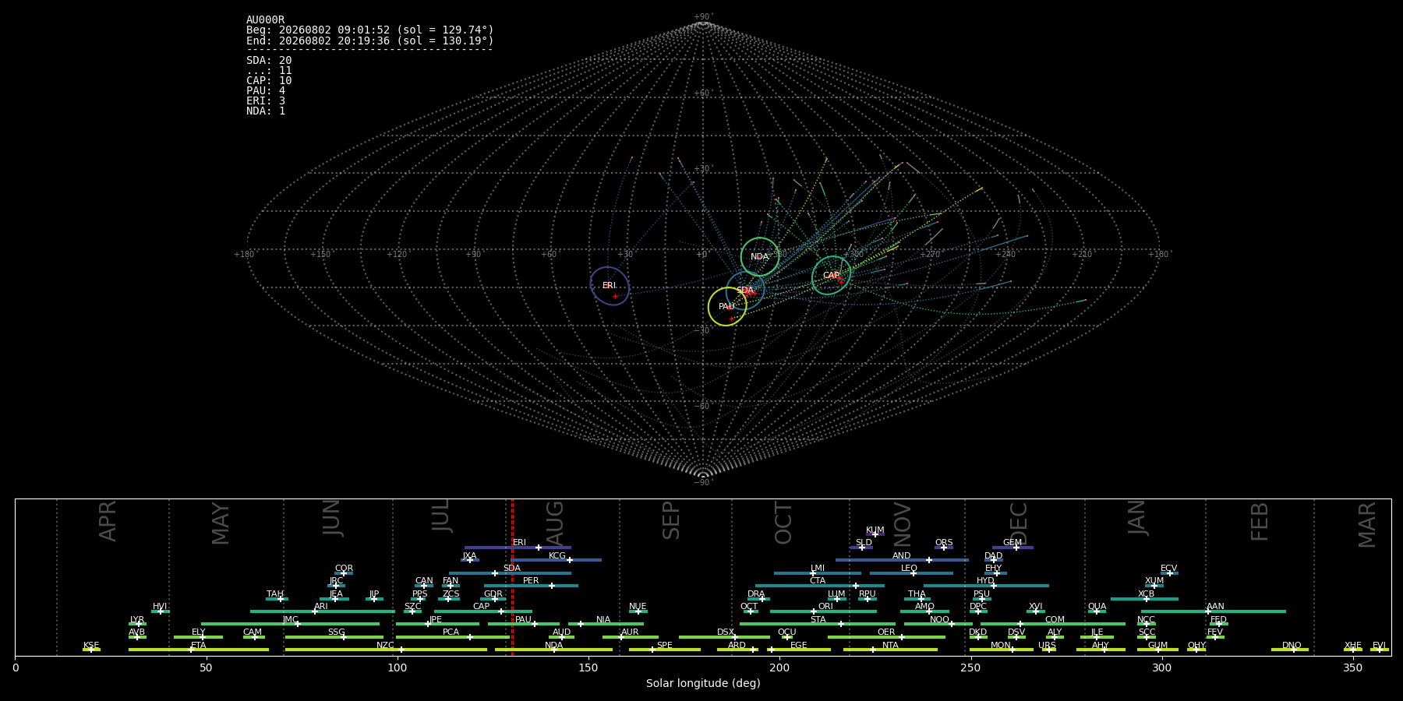Click the NDA radiant circle on the sky map
This screenshot has height=701, width=1403.
coord(760,257)
